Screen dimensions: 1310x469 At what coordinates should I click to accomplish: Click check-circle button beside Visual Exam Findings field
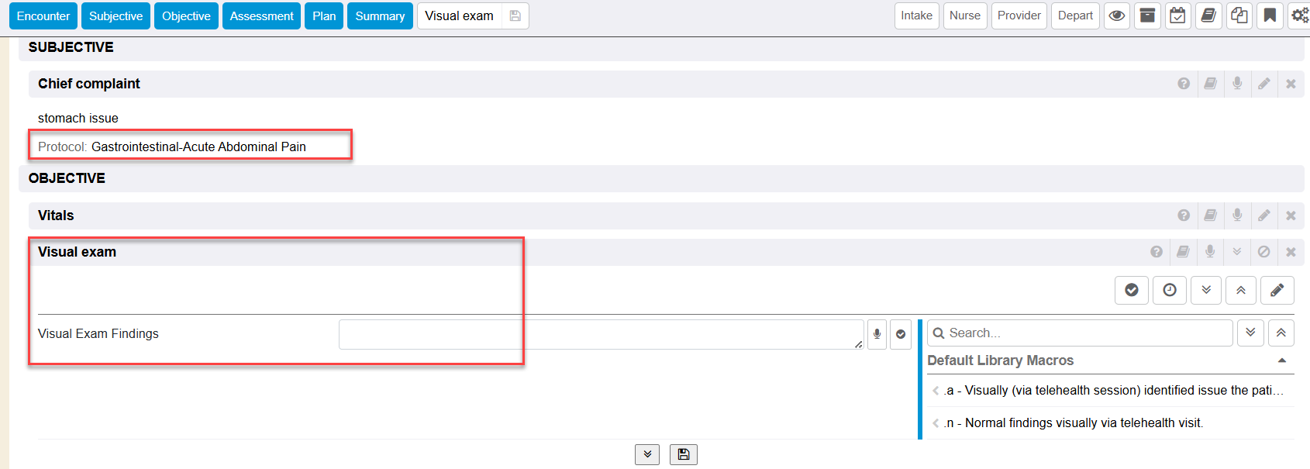[x=901, y=334]
